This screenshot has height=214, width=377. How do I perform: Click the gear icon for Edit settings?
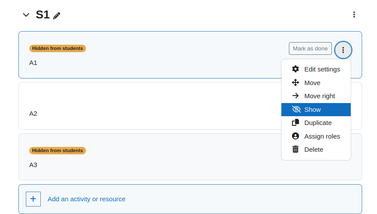pos(295,69)
